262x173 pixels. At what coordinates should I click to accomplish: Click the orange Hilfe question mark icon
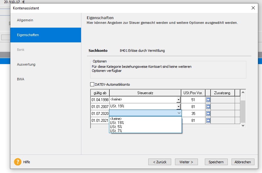coord(18,162)
